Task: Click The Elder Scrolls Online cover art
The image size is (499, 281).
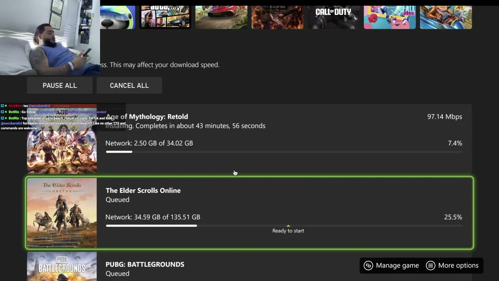Action: point(62,213)
